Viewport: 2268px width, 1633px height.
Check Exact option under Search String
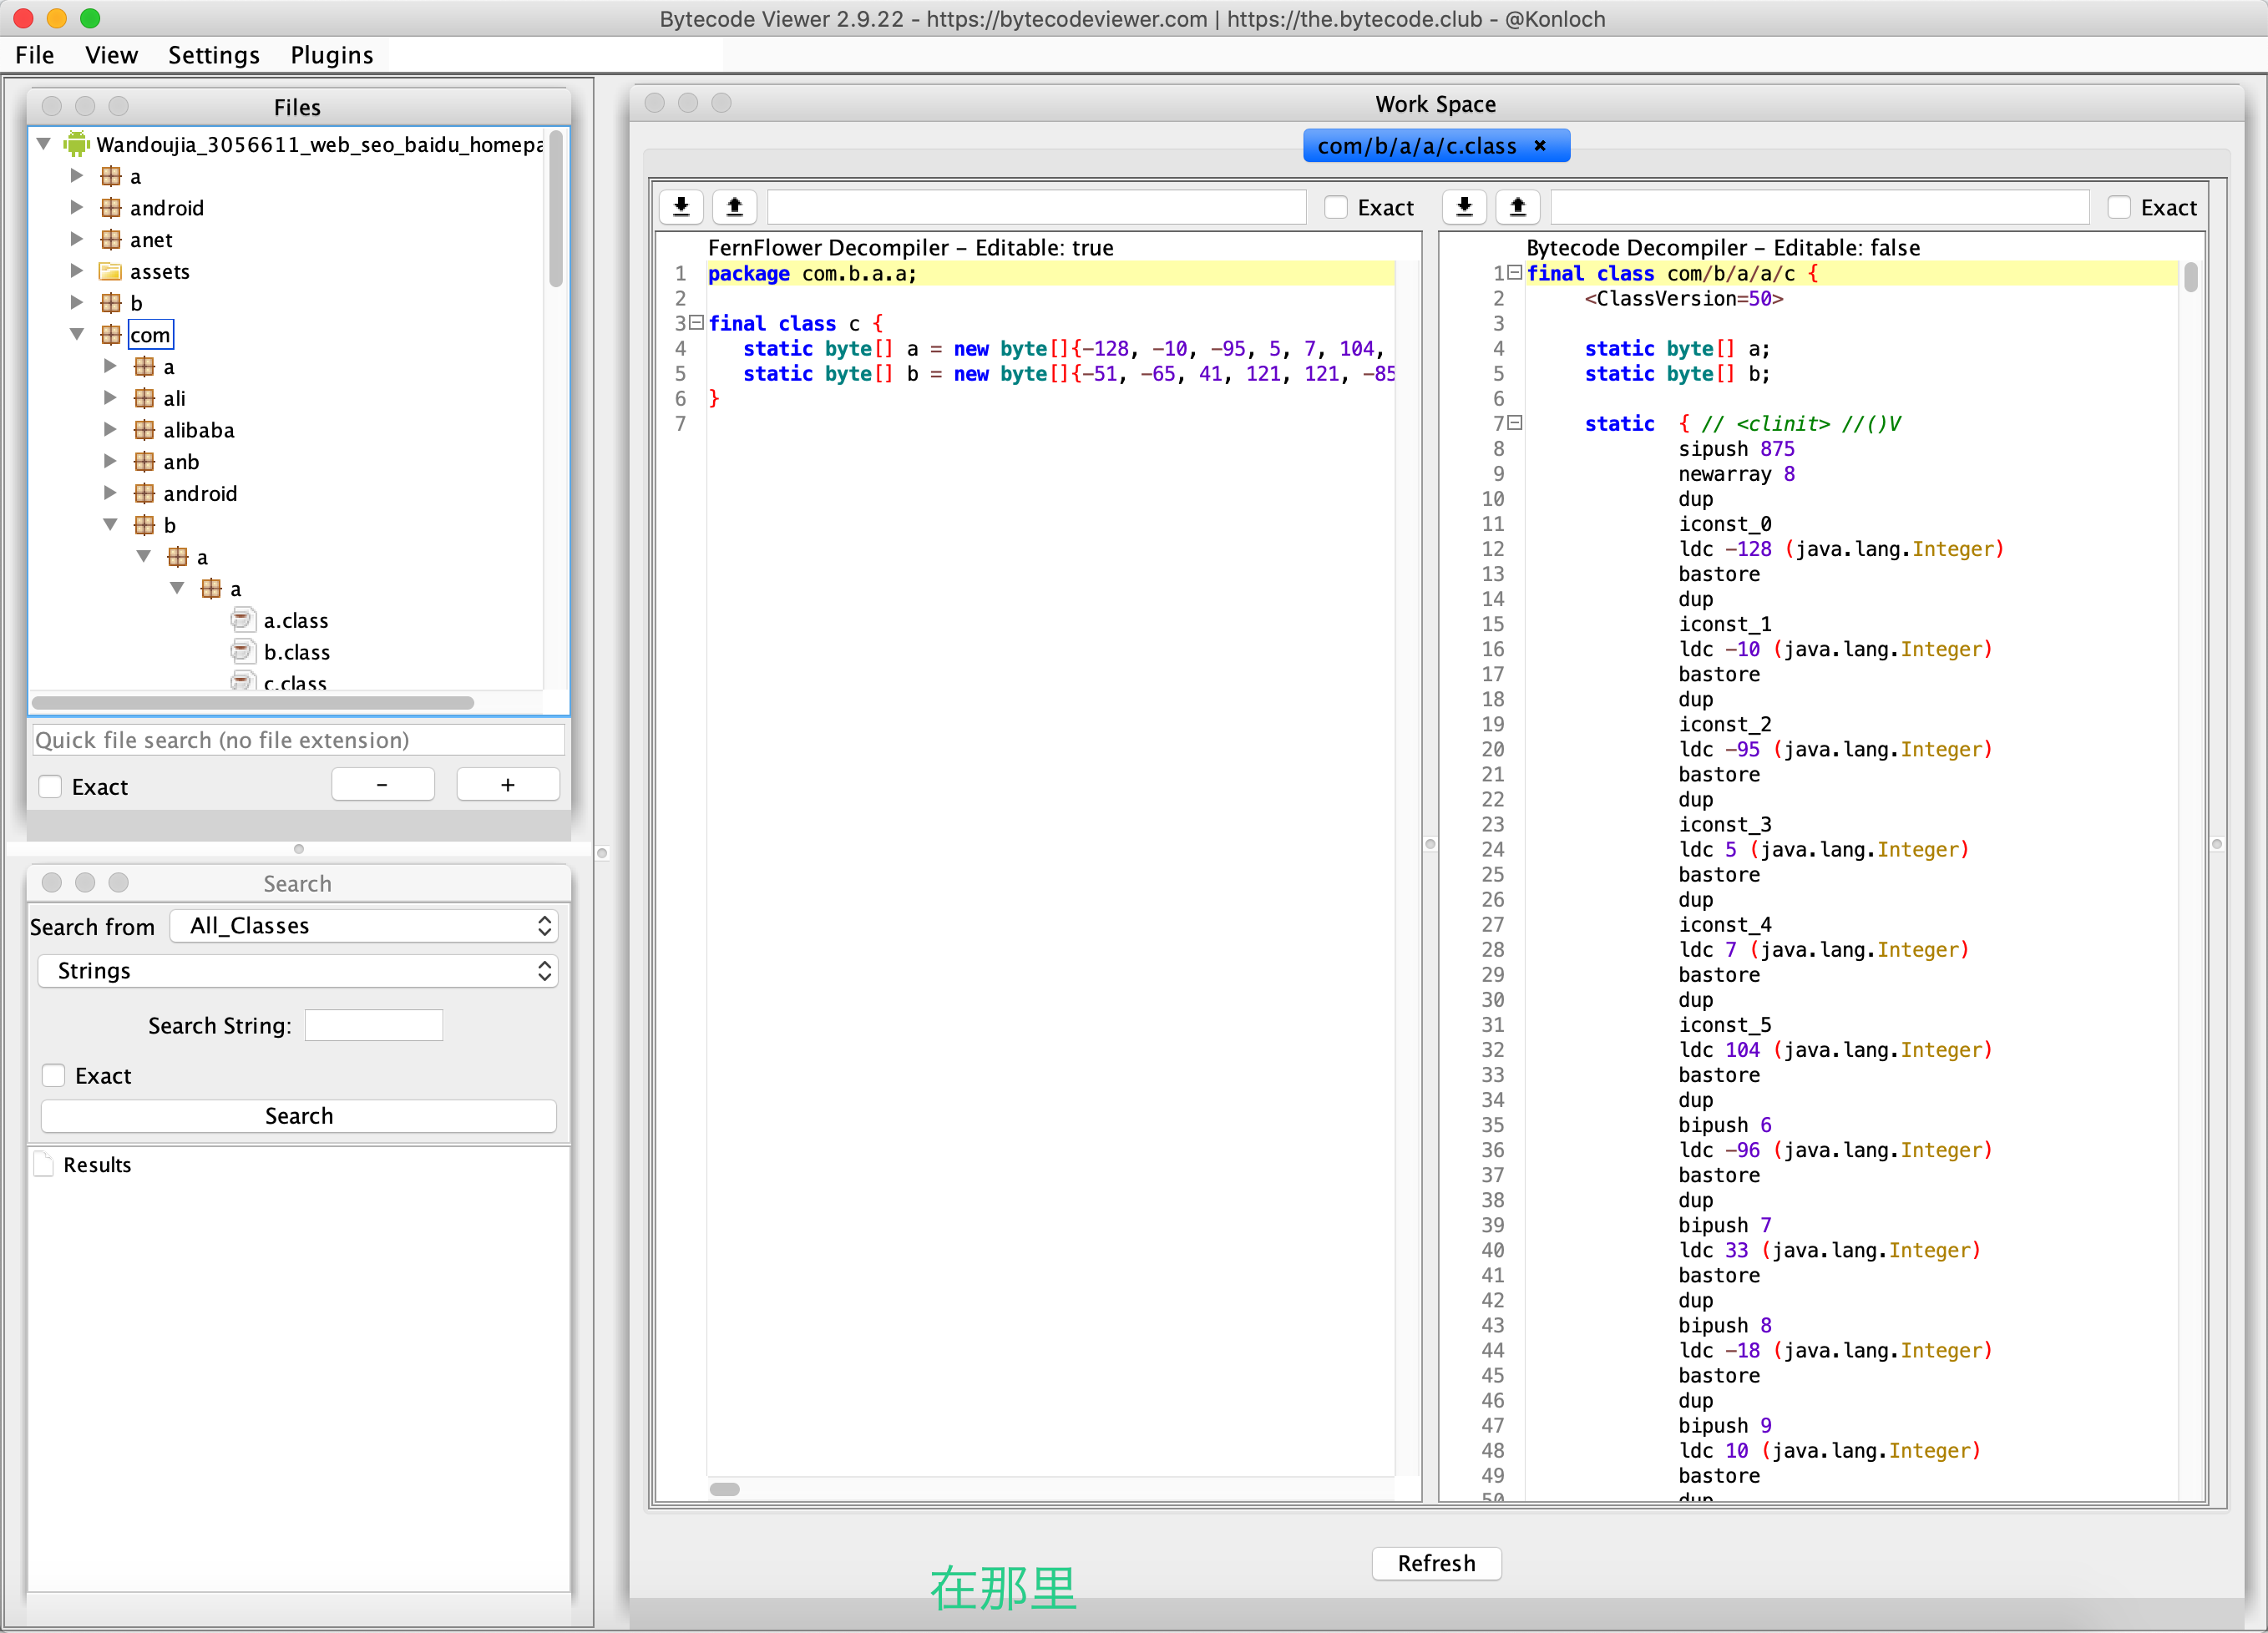point(54,1076)
